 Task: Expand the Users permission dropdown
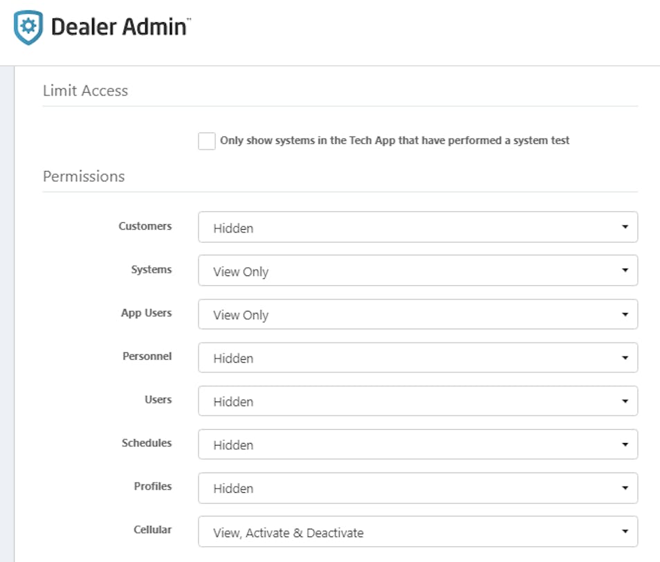point(418,401)
